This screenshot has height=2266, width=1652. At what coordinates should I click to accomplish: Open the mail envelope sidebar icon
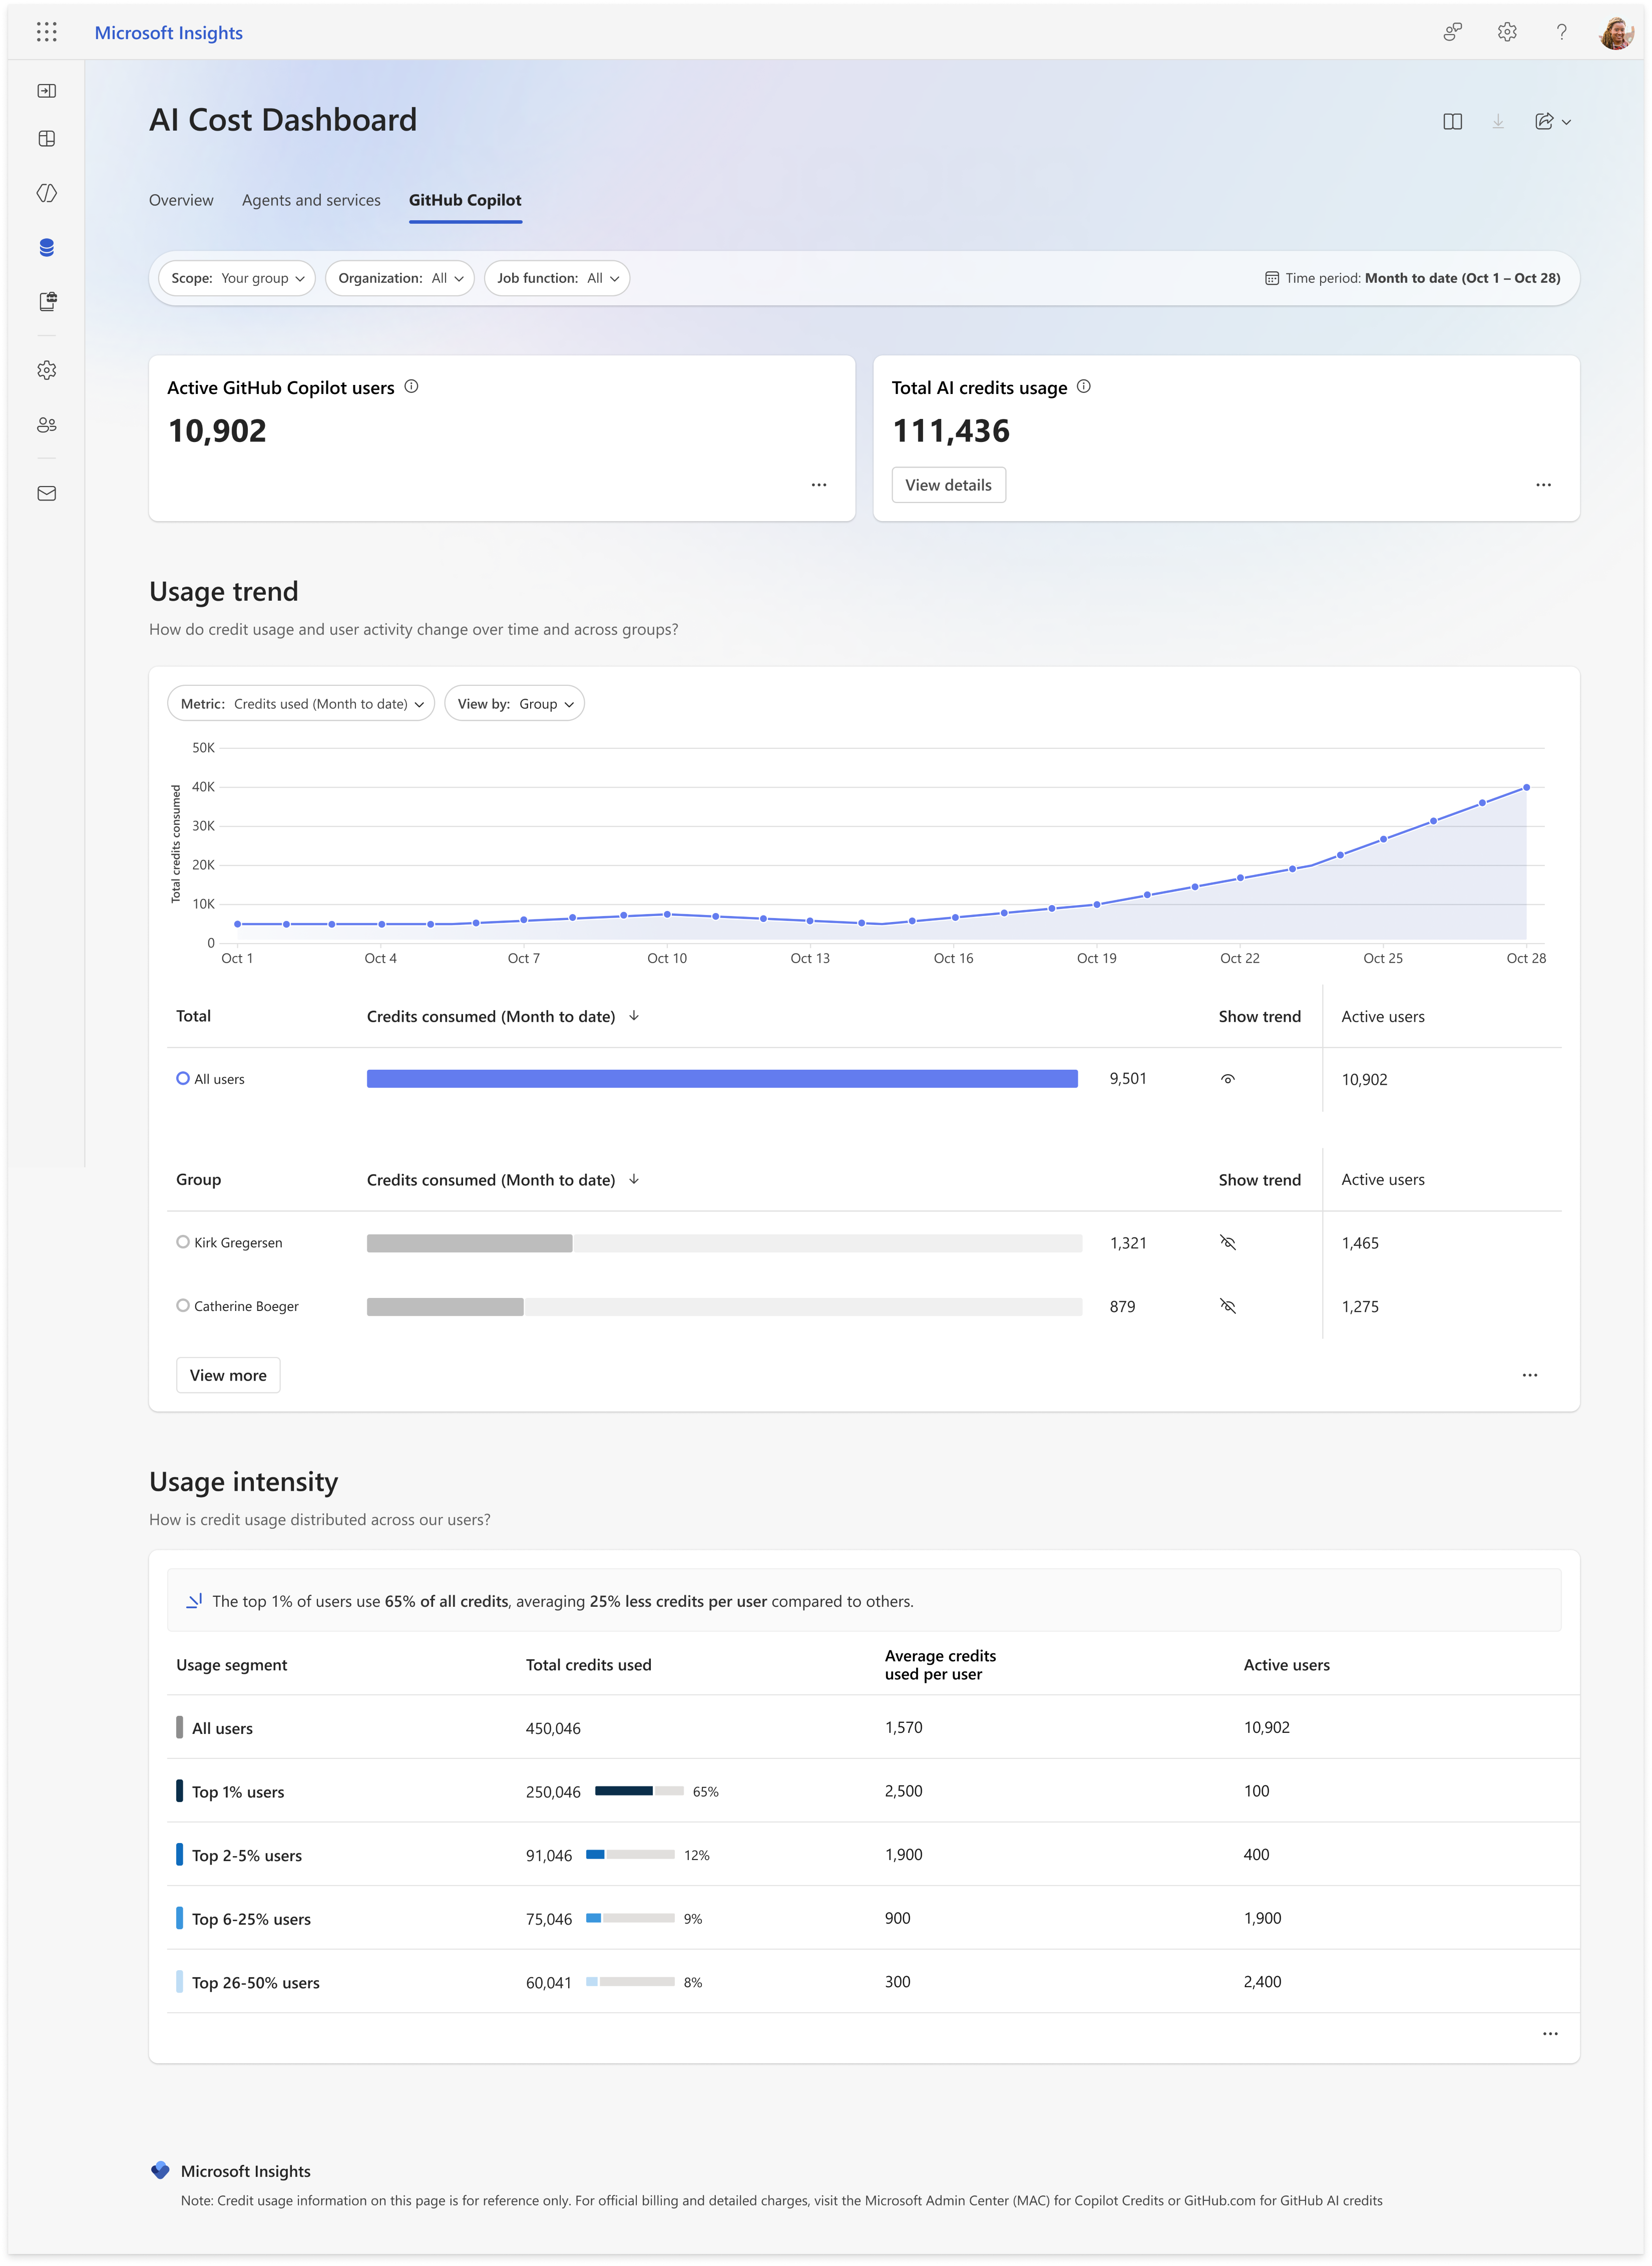click(x=46, y=493)
